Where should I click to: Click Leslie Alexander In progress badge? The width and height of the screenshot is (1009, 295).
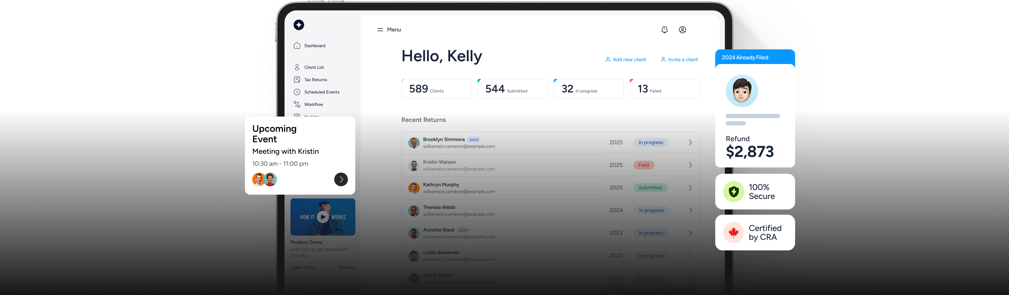651,256
